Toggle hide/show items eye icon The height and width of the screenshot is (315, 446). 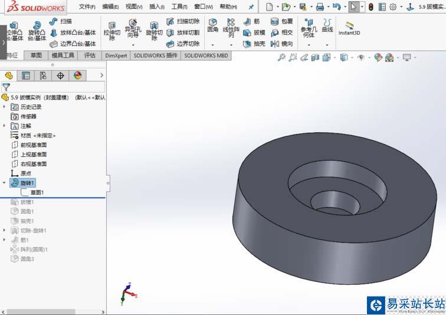click(x=362, y=57)
